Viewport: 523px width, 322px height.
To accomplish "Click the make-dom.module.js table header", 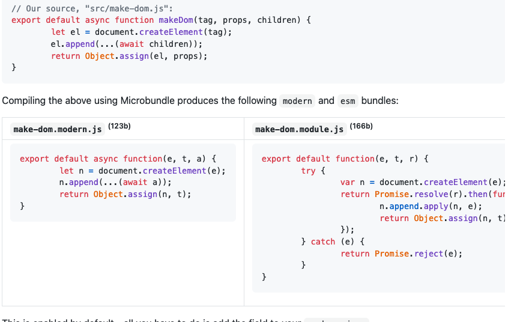I will pos(299,129).
